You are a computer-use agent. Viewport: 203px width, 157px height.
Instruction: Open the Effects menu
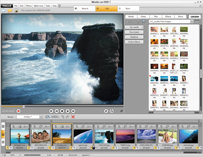coord(28,6)
